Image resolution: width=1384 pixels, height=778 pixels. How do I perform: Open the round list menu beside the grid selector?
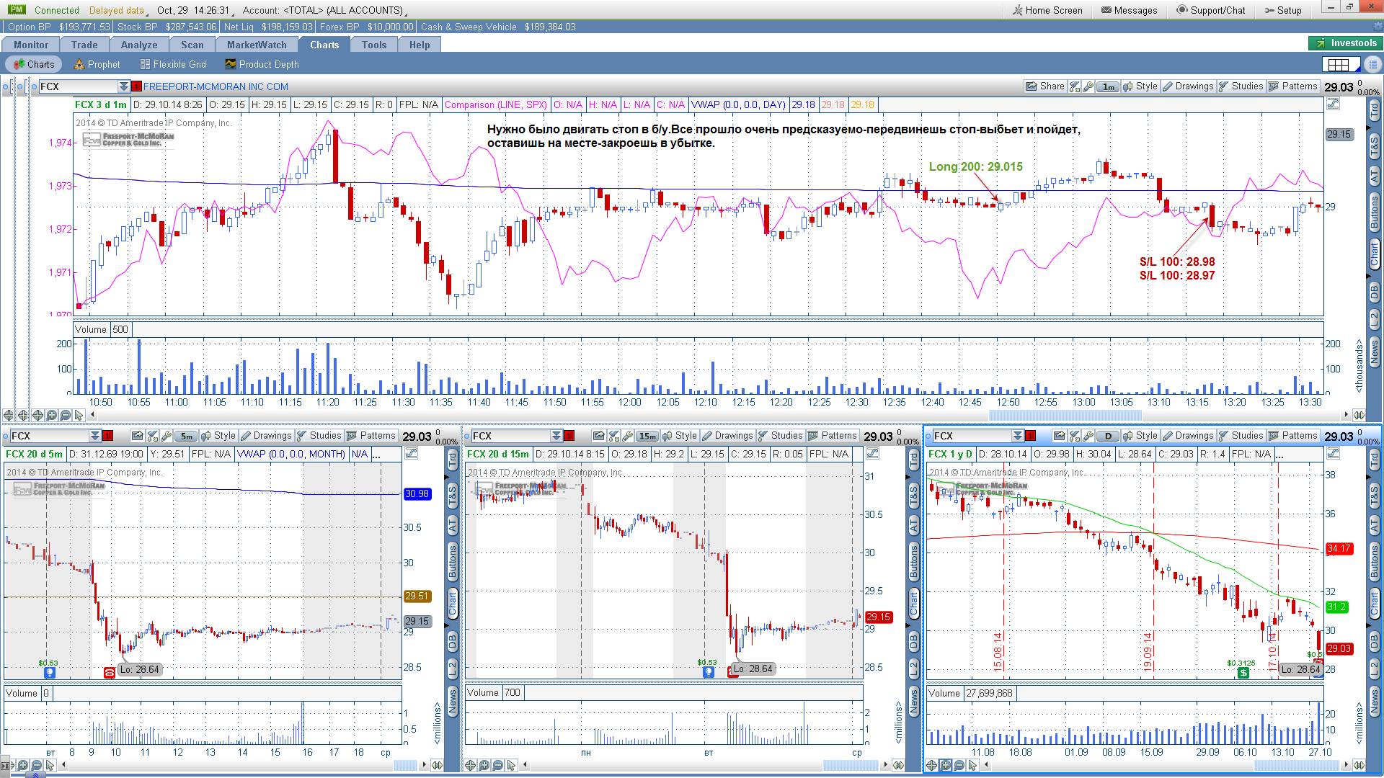1372,65
